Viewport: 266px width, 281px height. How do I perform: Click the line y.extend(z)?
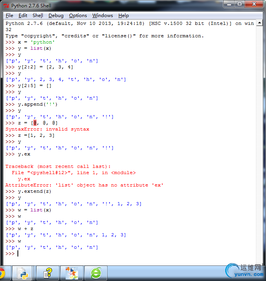coord(28,191)
